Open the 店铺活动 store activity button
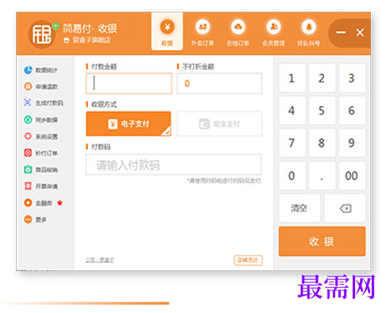The image size is (391, 313). (x=248, y=260)
